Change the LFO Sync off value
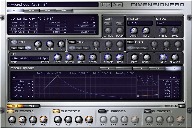Screen dimensions: 192x128 coord(177,87)
